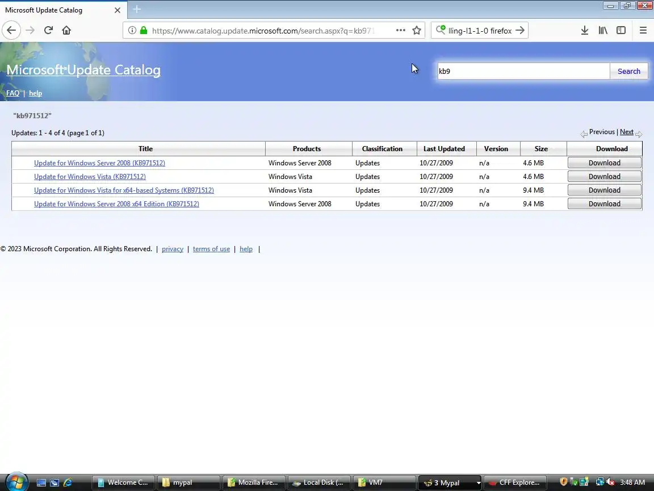Launch Internet Explorer from the quick launch
The image size is (654, 491).
coord(68,482)
